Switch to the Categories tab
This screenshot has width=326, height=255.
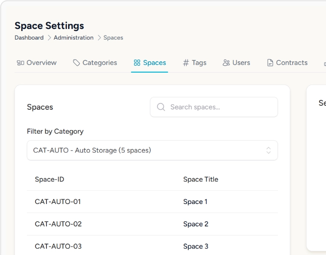click(99, 63)
